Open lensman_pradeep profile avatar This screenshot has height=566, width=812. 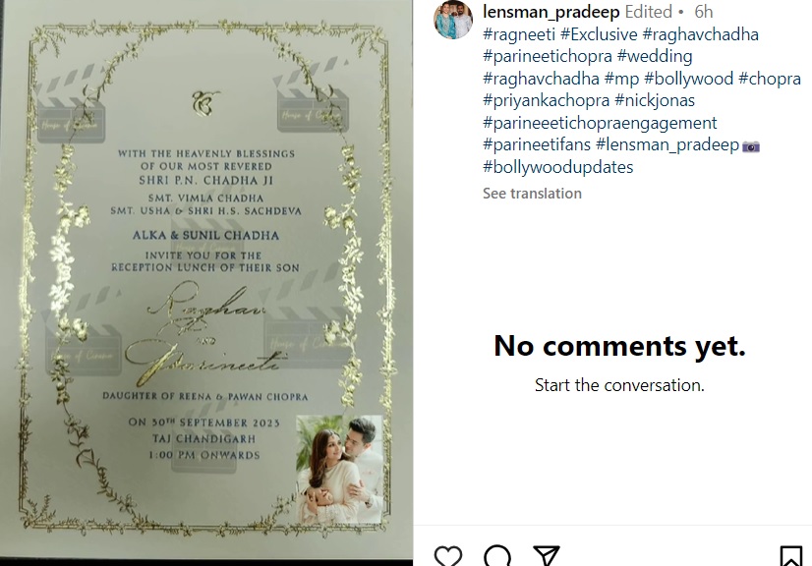[x=453, y=19]
